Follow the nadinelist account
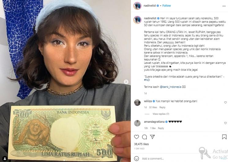The width and height of the screenshot is (228, 162). click(166, 6)
